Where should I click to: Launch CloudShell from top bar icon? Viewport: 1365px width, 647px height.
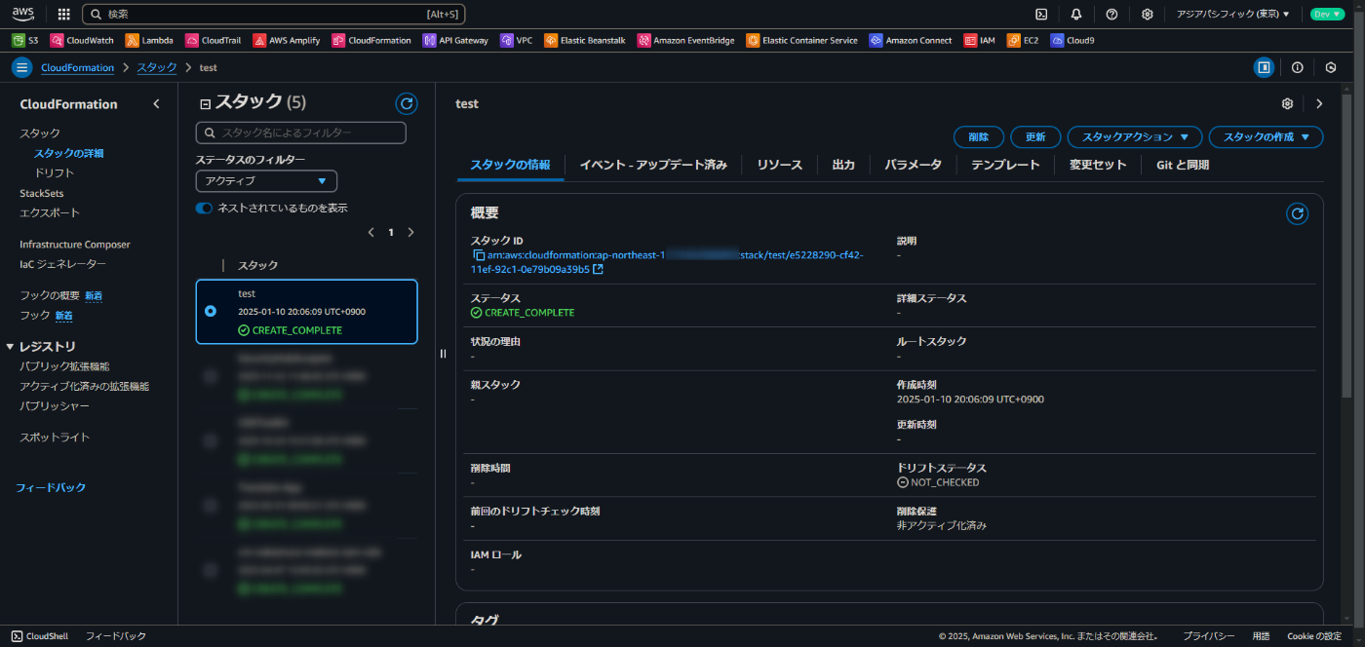[x=1041, y=15]
